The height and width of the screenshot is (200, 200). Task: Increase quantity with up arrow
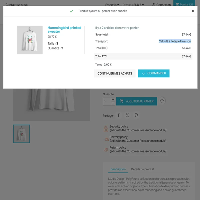pos(113,99)
